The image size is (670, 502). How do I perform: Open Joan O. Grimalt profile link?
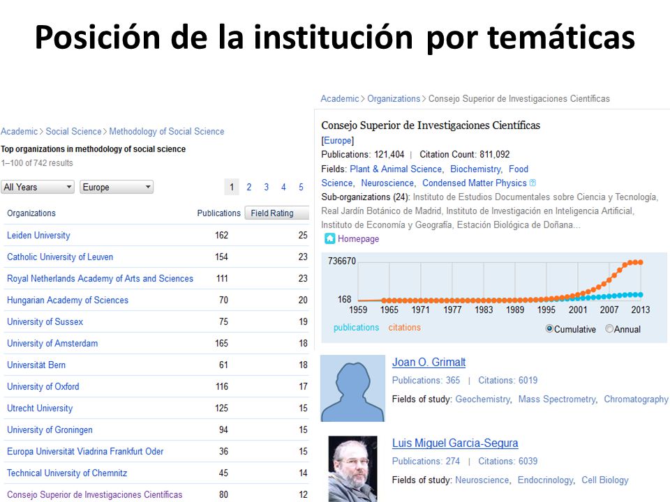[429, 362]
